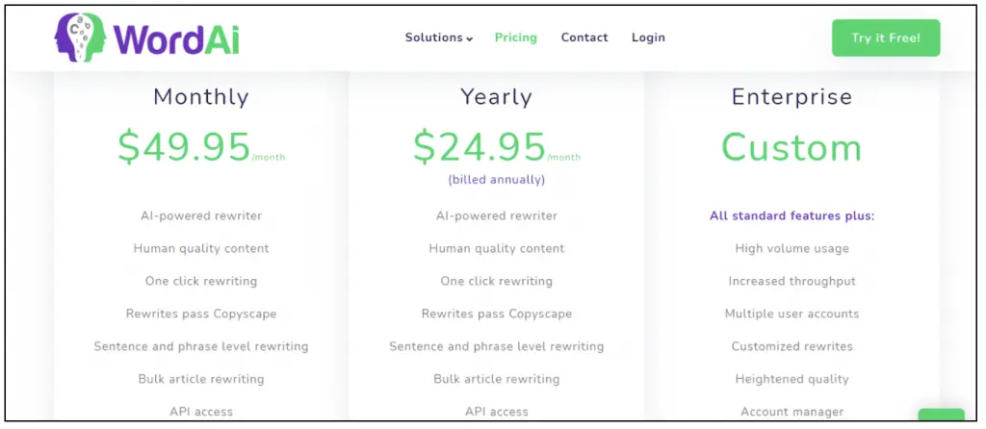
Task: Click Bulk article rewriting under Yearly
Action: click(497, 379)
